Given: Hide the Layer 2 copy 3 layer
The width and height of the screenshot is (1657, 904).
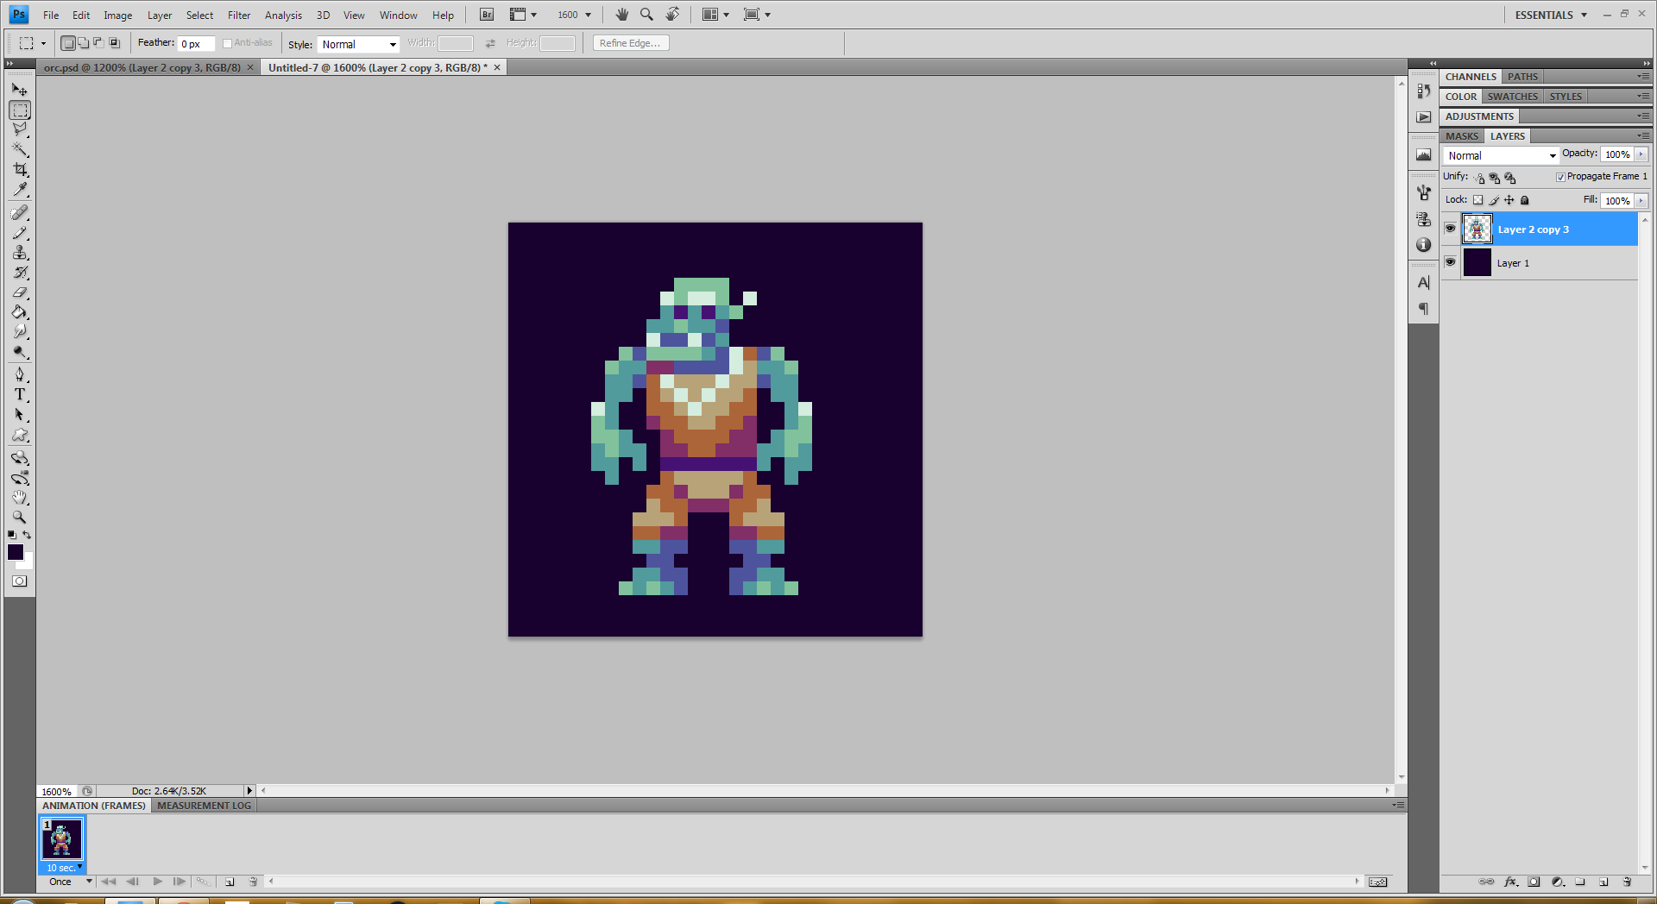Looking at the screenshot, I should pyautogui.click(x=1450, y=229).
